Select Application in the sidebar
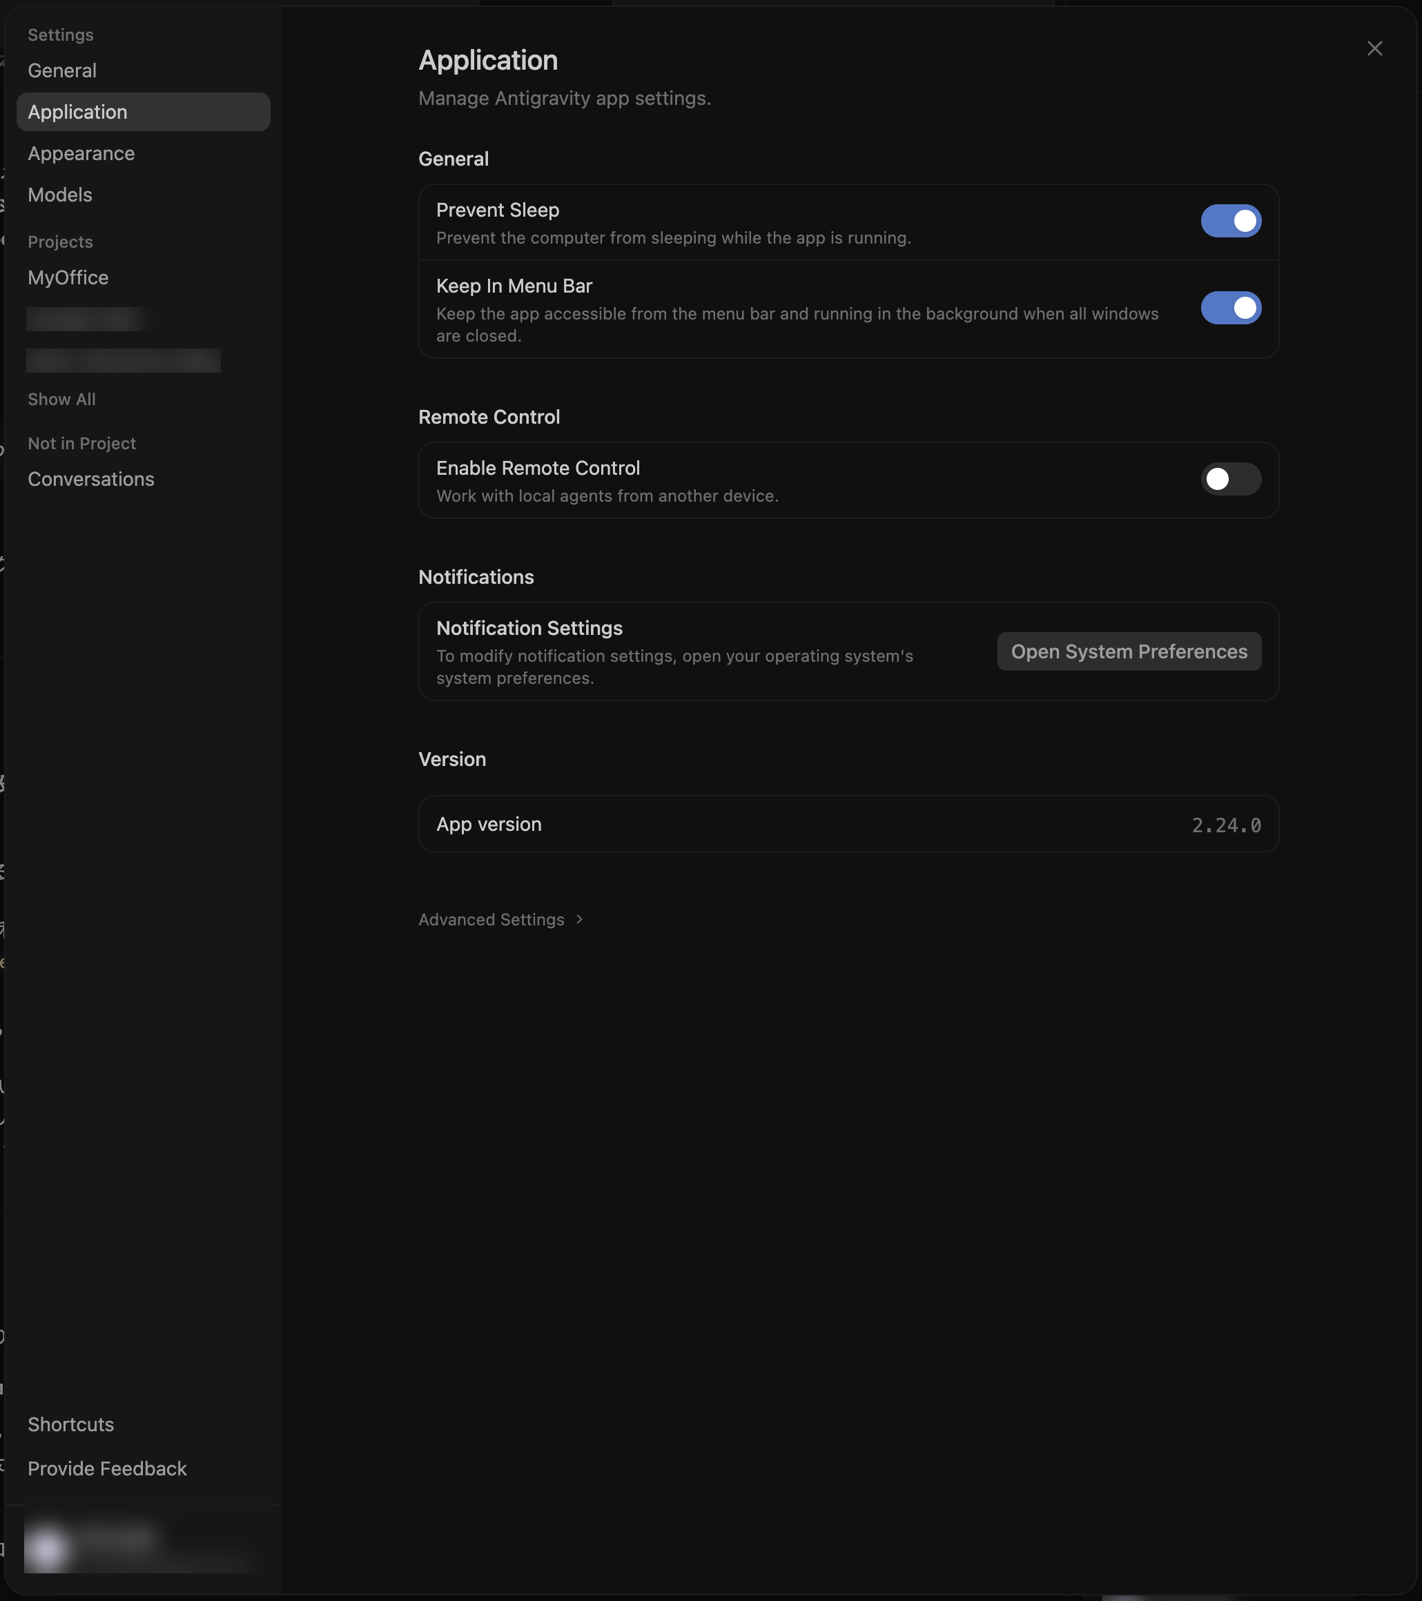This screenshot has height=1601, width=1422. pyautogui.click(x=143, y=112)
